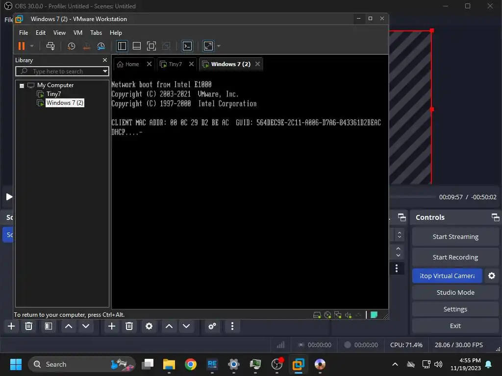502x376 pixels.
Task: Send Ctrl+Alt+Del to the virtual machine
Action: (50, 46)
